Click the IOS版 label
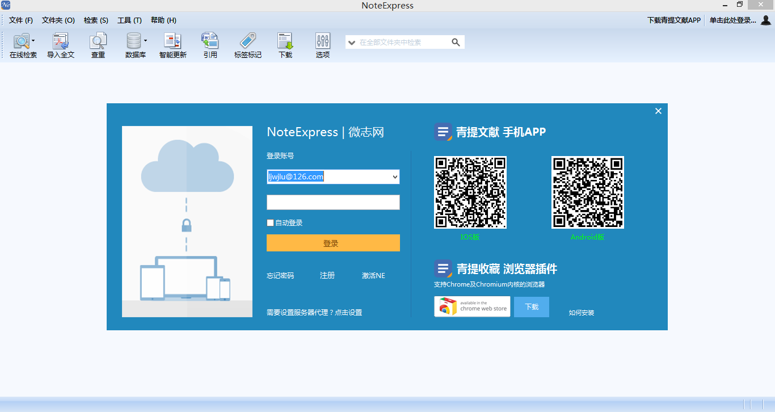The width and height of the screenshot is (775, 412). point(470,237)
